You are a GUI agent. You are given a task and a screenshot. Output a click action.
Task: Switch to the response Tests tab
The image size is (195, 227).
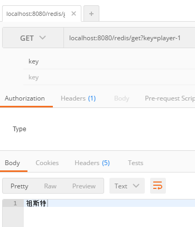coord(135,163)
